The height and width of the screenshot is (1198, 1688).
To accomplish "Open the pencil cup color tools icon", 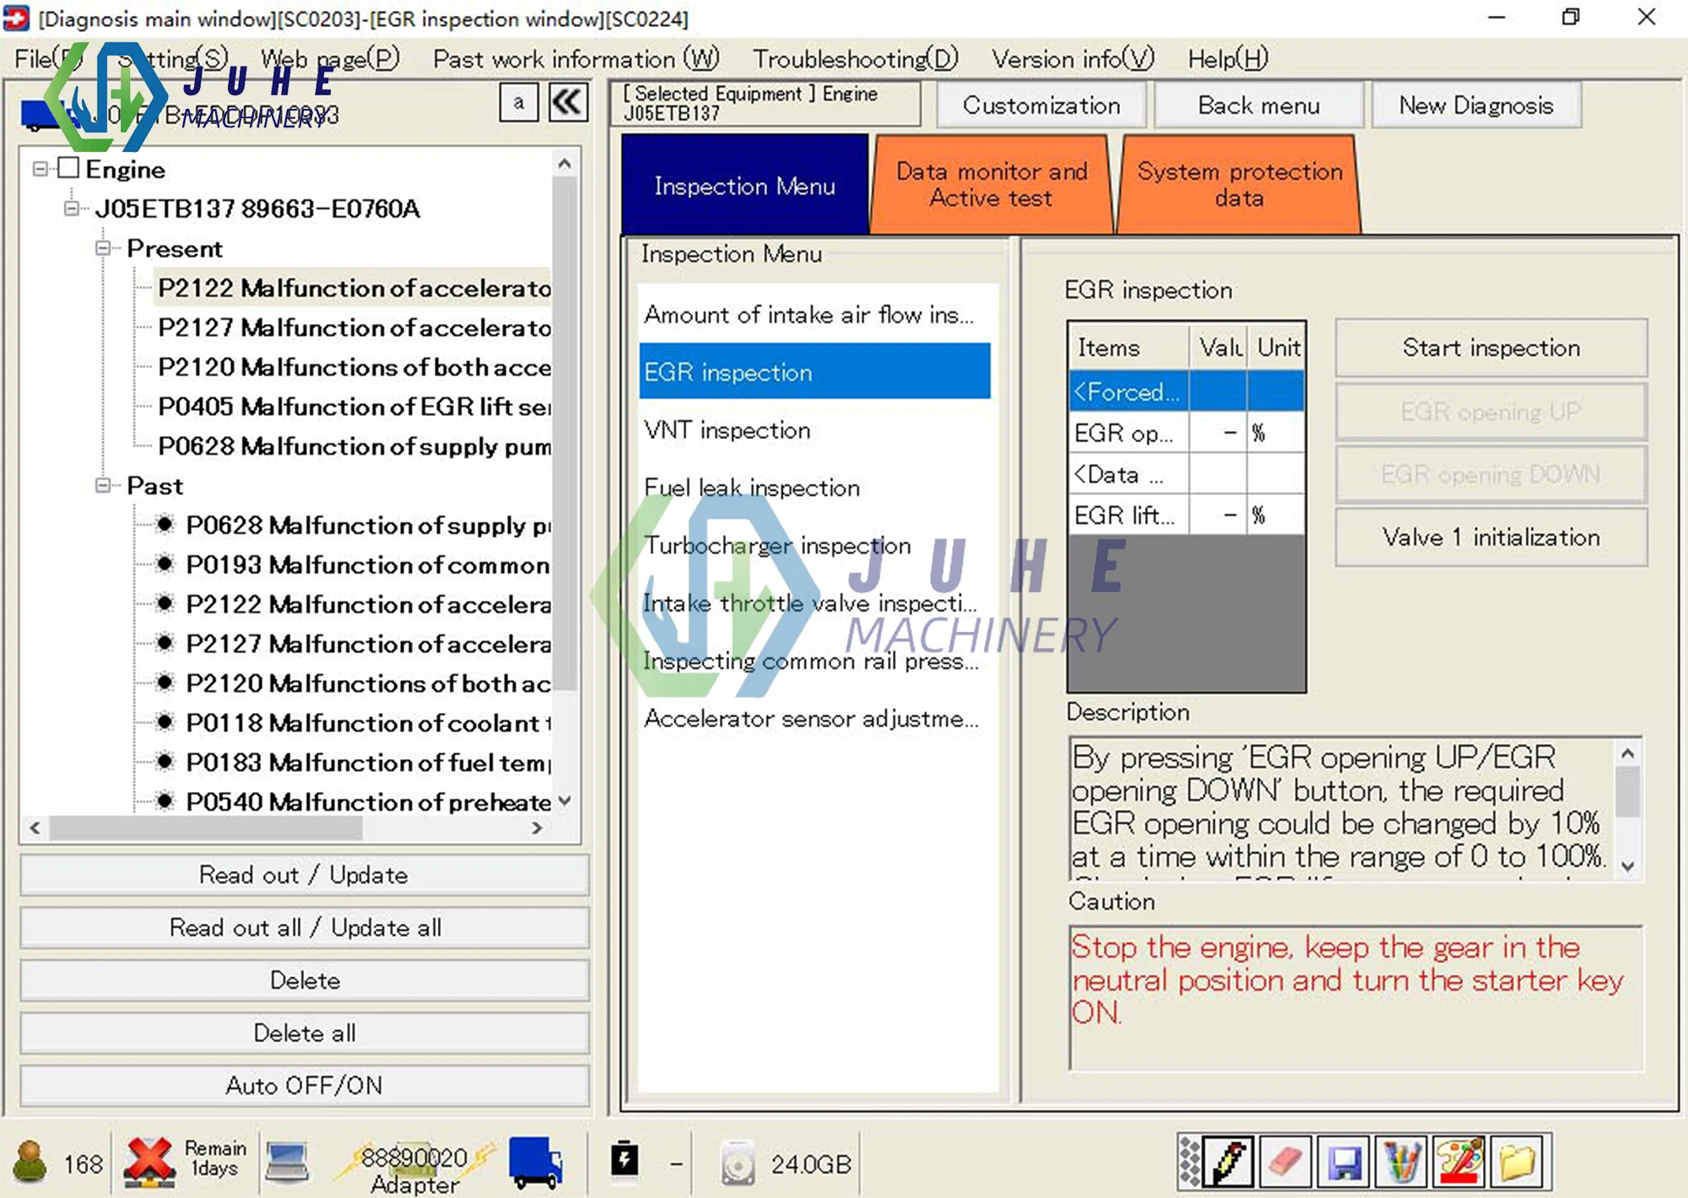I will [1402, 1163].
